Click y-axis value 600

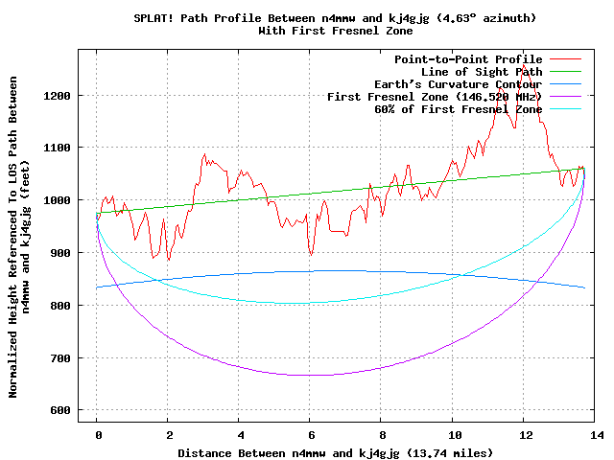(60, 410)
